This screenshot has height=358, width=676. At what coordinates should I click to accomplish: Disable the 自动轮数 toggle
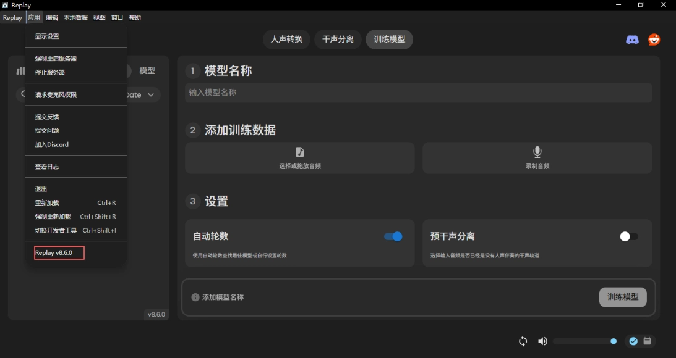(x=393, y=236)
